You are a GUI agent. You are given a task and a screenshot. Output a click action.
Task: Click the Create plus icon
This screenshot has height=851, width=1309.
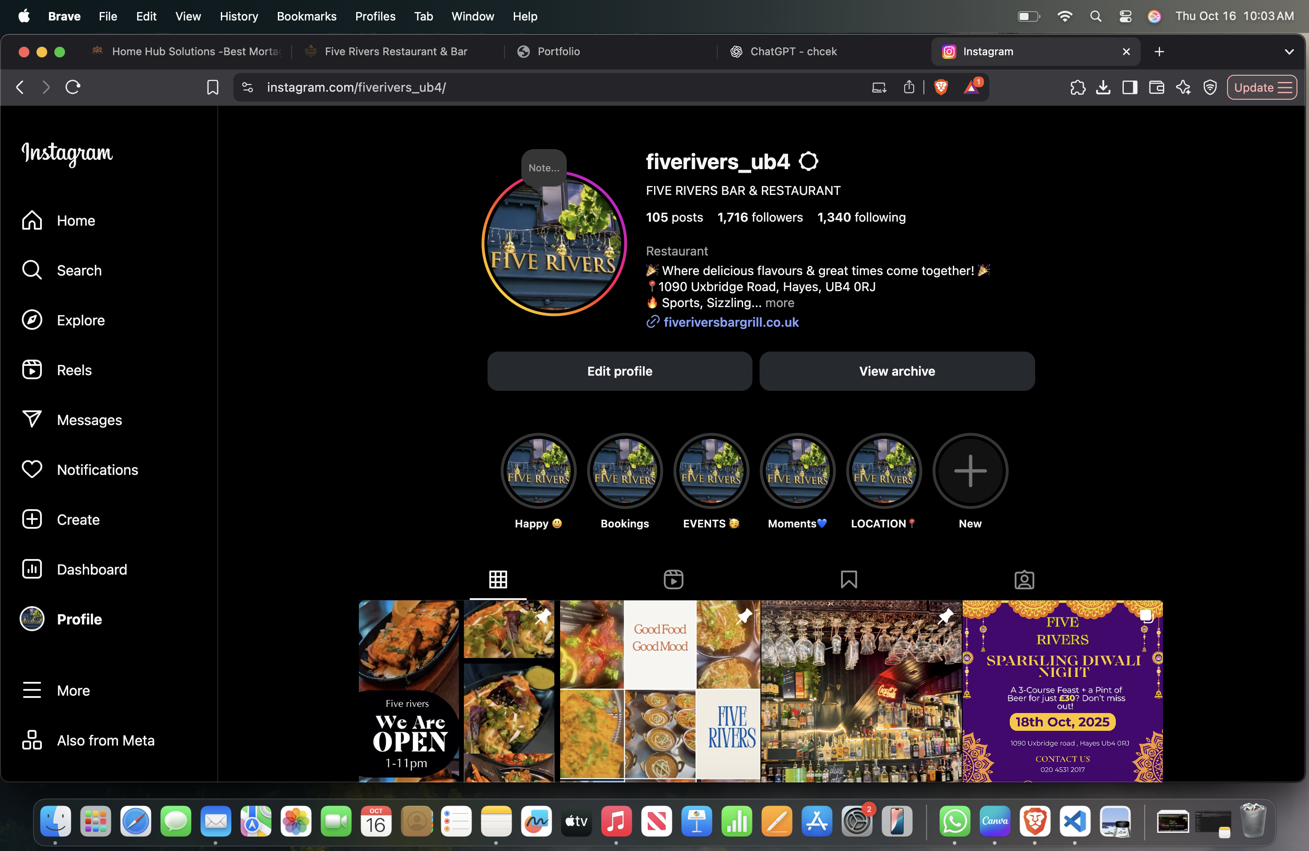pos(32,519)
